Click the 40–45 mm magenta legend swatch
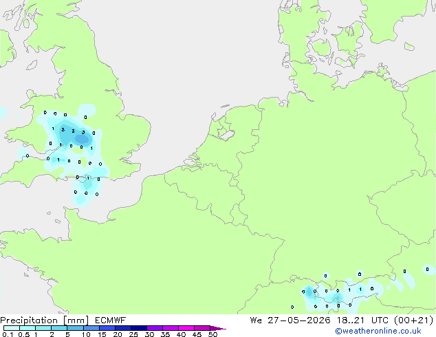The height and width of the screenshot is (337, 436). point(186,328)
